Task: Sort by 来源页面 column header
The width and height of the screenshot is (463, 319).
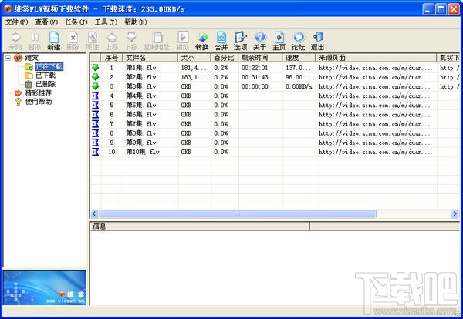Action: 376,58
